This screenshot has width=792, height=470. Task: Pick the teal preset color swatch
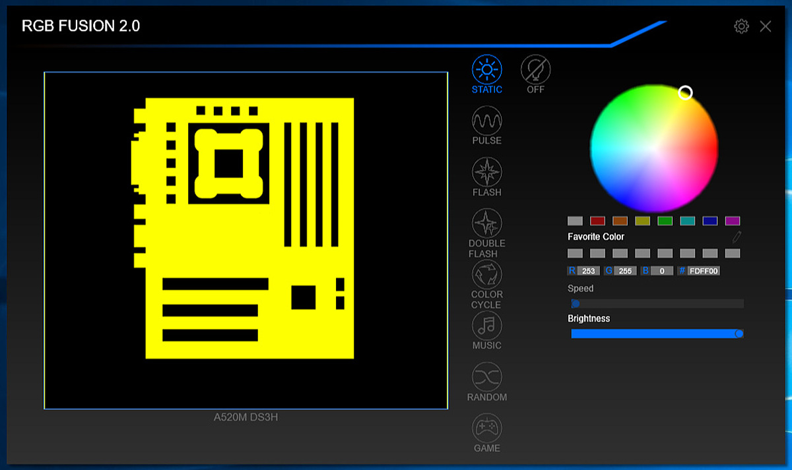click(688, 221)
